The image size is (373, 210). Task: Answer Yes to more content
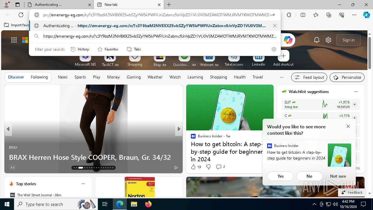281,176
